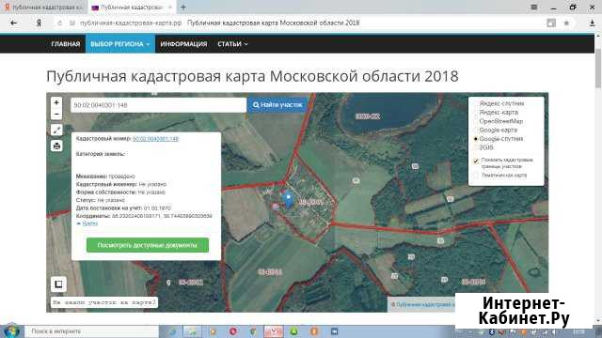
Task: Open the Windows Start orb
Action: (x=11, y=331)
